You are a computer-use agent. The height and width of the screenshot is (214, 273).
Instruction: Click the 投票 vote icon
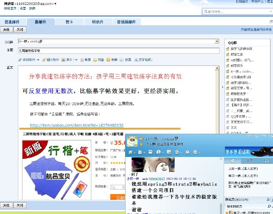[x=121, y=60]
